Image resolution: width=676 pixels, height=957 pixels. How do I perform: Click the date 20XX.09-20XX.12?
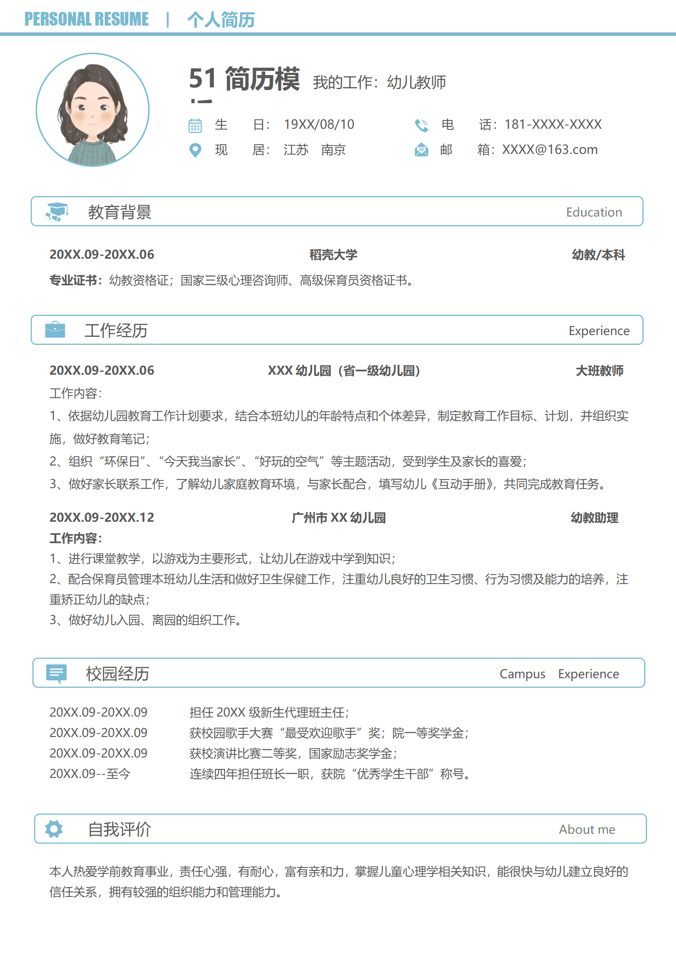[x=102, y=518]
